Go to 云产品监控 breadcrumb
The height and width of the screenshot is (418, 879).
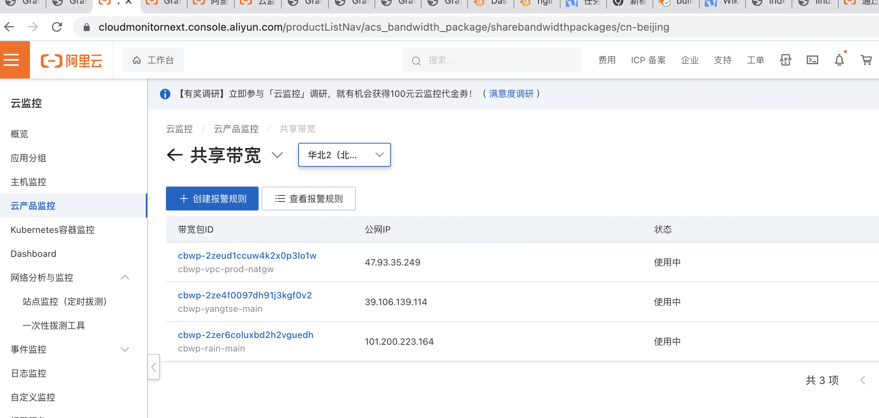tap(236, 129)
